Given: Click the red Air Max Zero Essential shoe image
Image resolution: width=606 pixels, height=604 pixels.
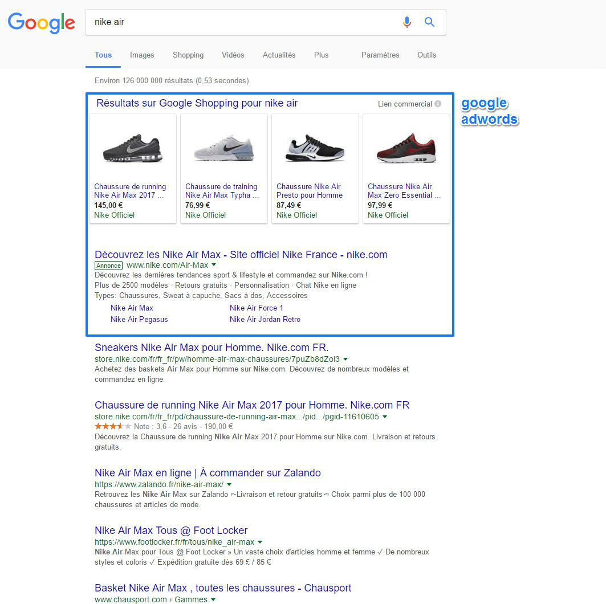Looking at the screenshot, I should [406, 148].
